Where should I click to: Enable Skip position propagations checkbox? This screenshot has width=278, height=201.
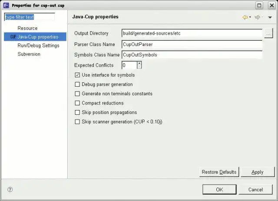click(x=77, y=113)
